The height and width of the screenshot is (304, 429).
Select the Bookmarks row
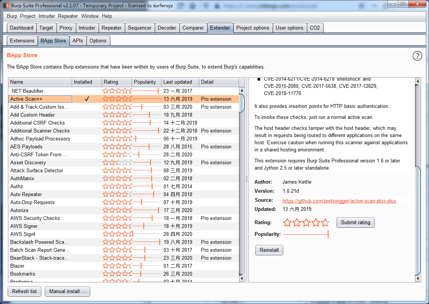tap(124, 274)
